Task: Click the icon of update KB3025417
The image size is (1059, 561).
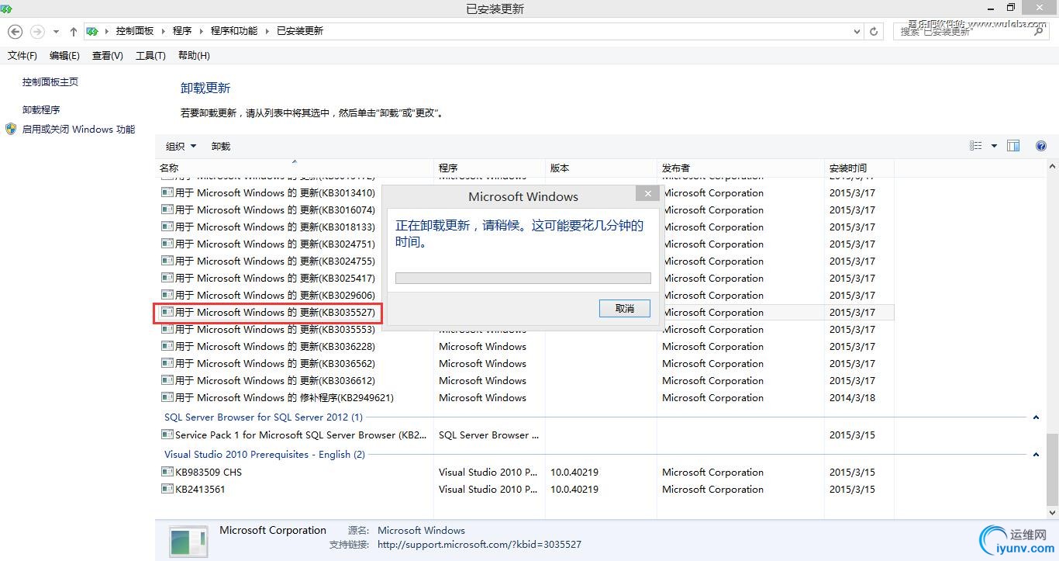Action: [167, 279]
